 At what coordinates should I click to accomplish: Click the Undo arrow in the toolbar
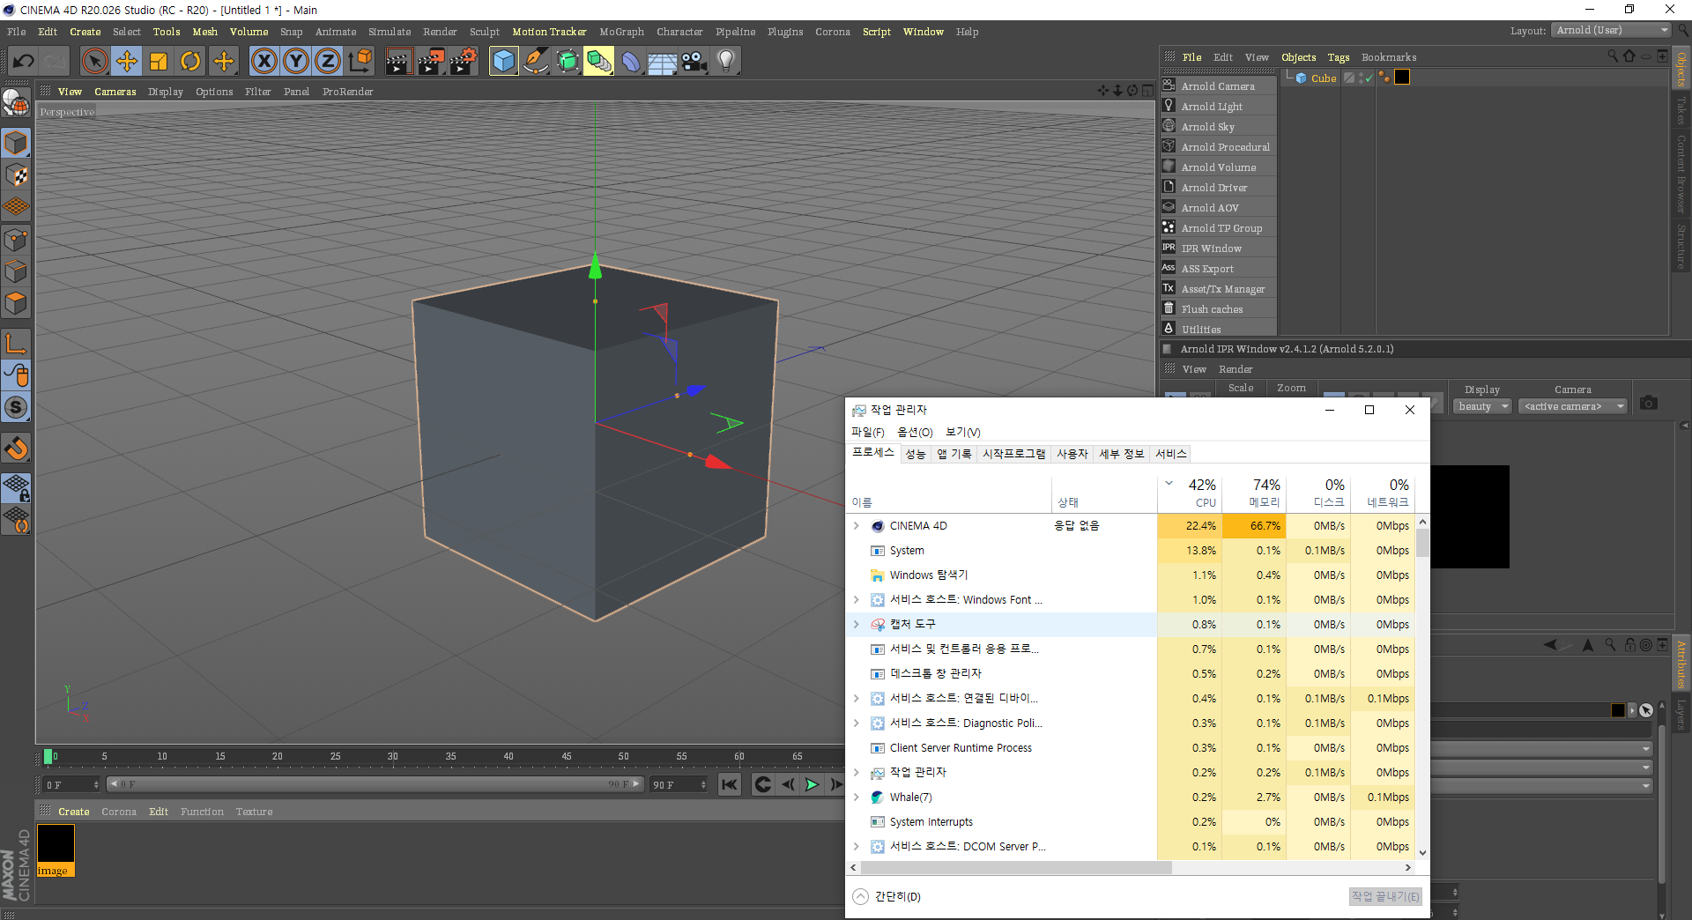pos(24,61)
